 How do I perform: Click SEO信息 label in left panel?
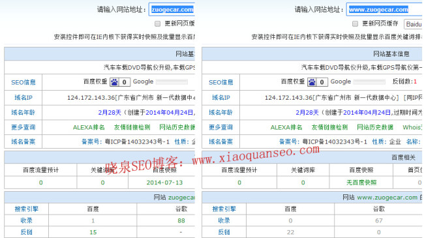(x=23, y=83)
